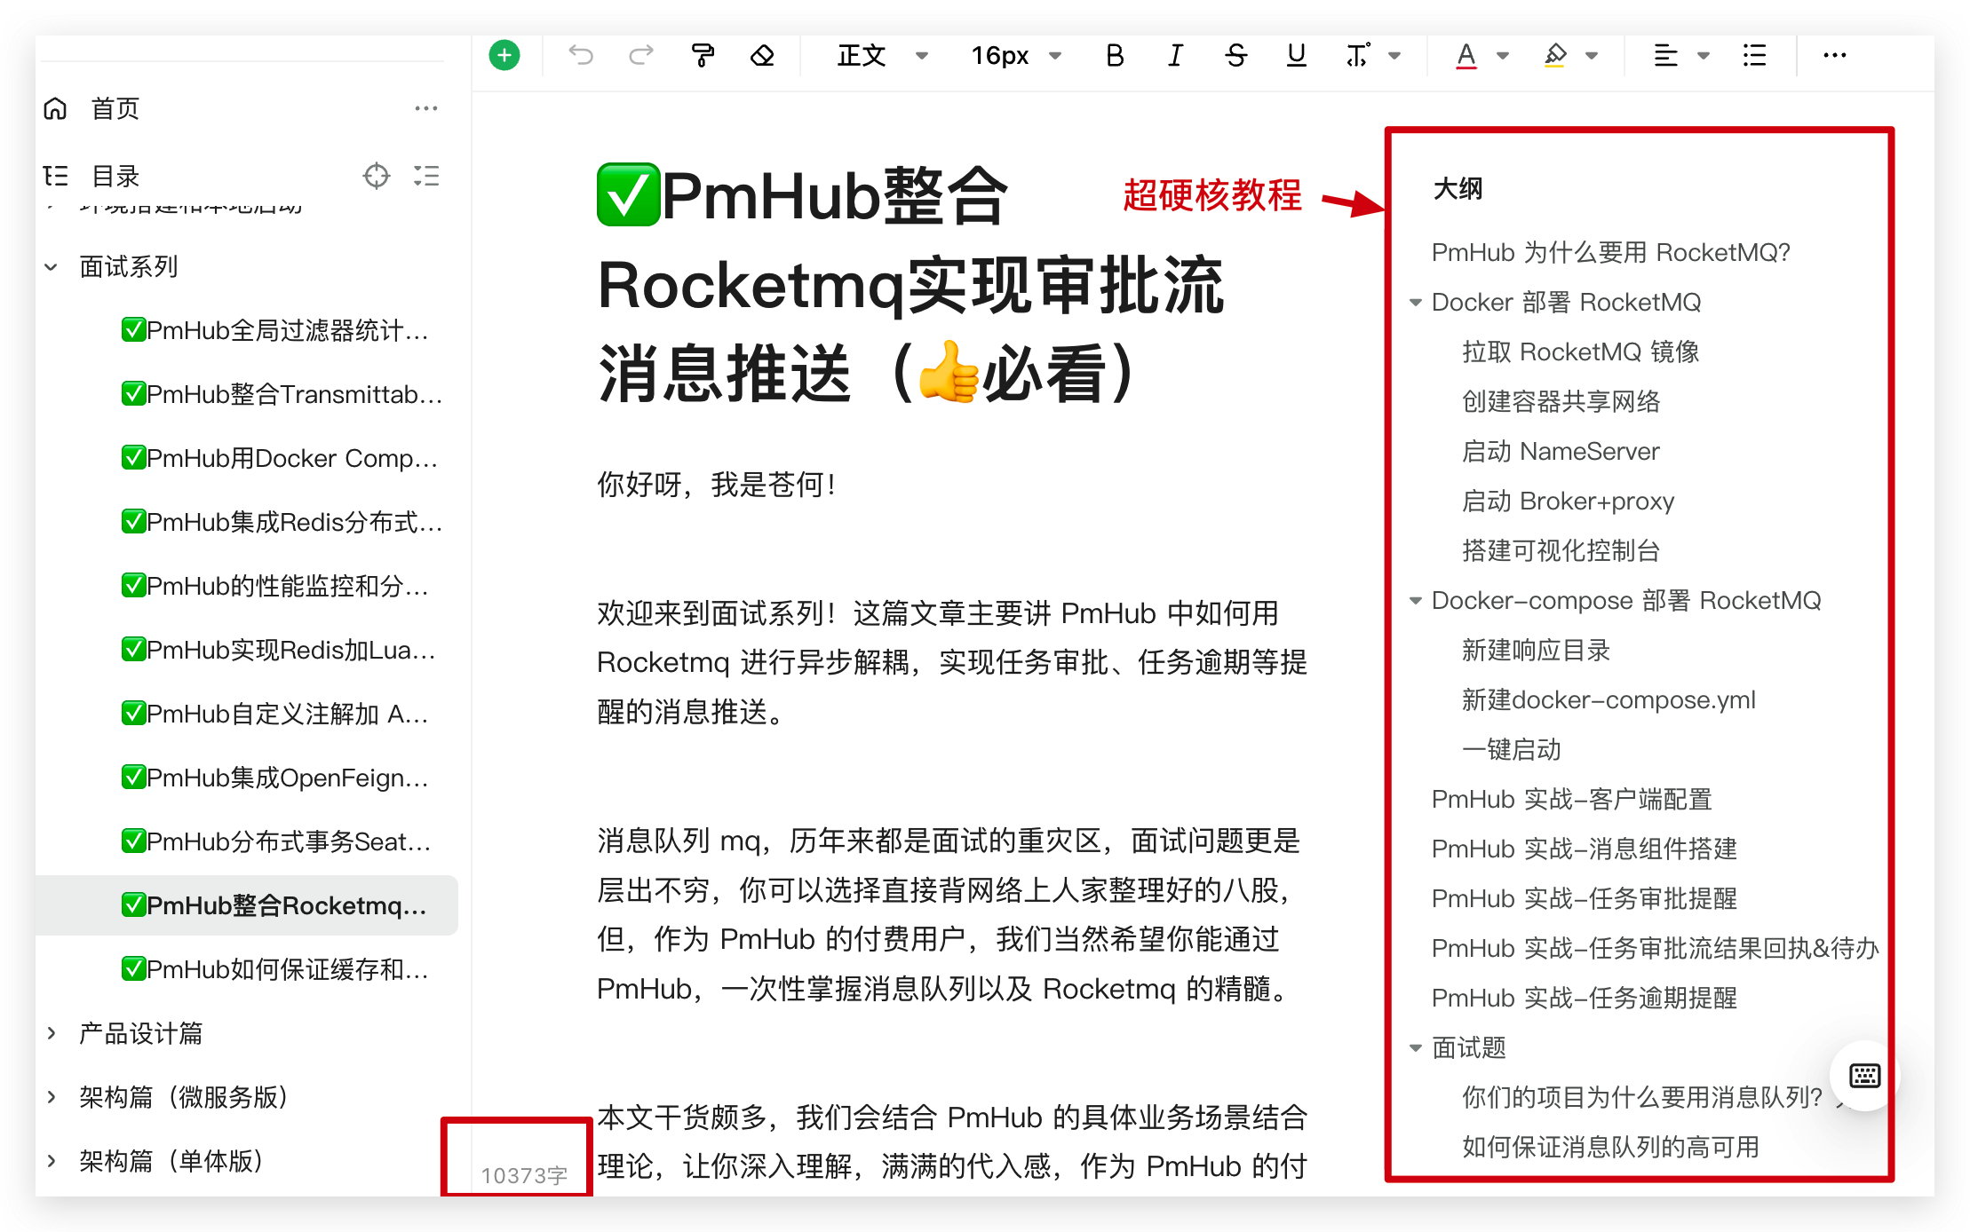
Task: Expand the 架构篇（单体版）folder
Action: click(52, 1161)
